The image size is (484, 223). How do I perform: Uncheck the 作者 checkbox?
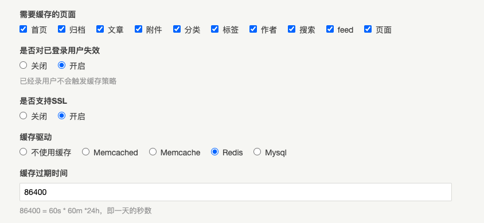click(253, 29)
